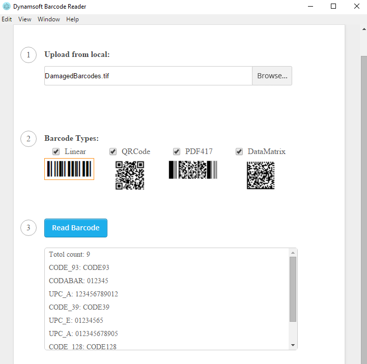Click the DataMatrix sample image

(x=261, y=175)
